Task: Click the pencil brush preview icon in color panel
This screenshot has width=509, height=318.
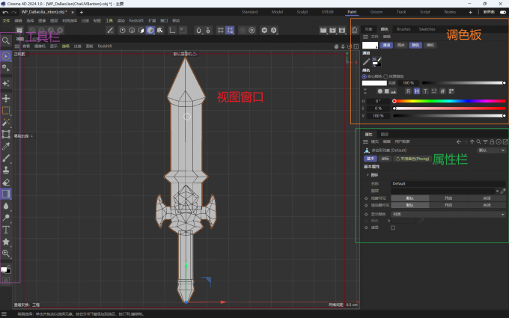Action: pos(366,61)
